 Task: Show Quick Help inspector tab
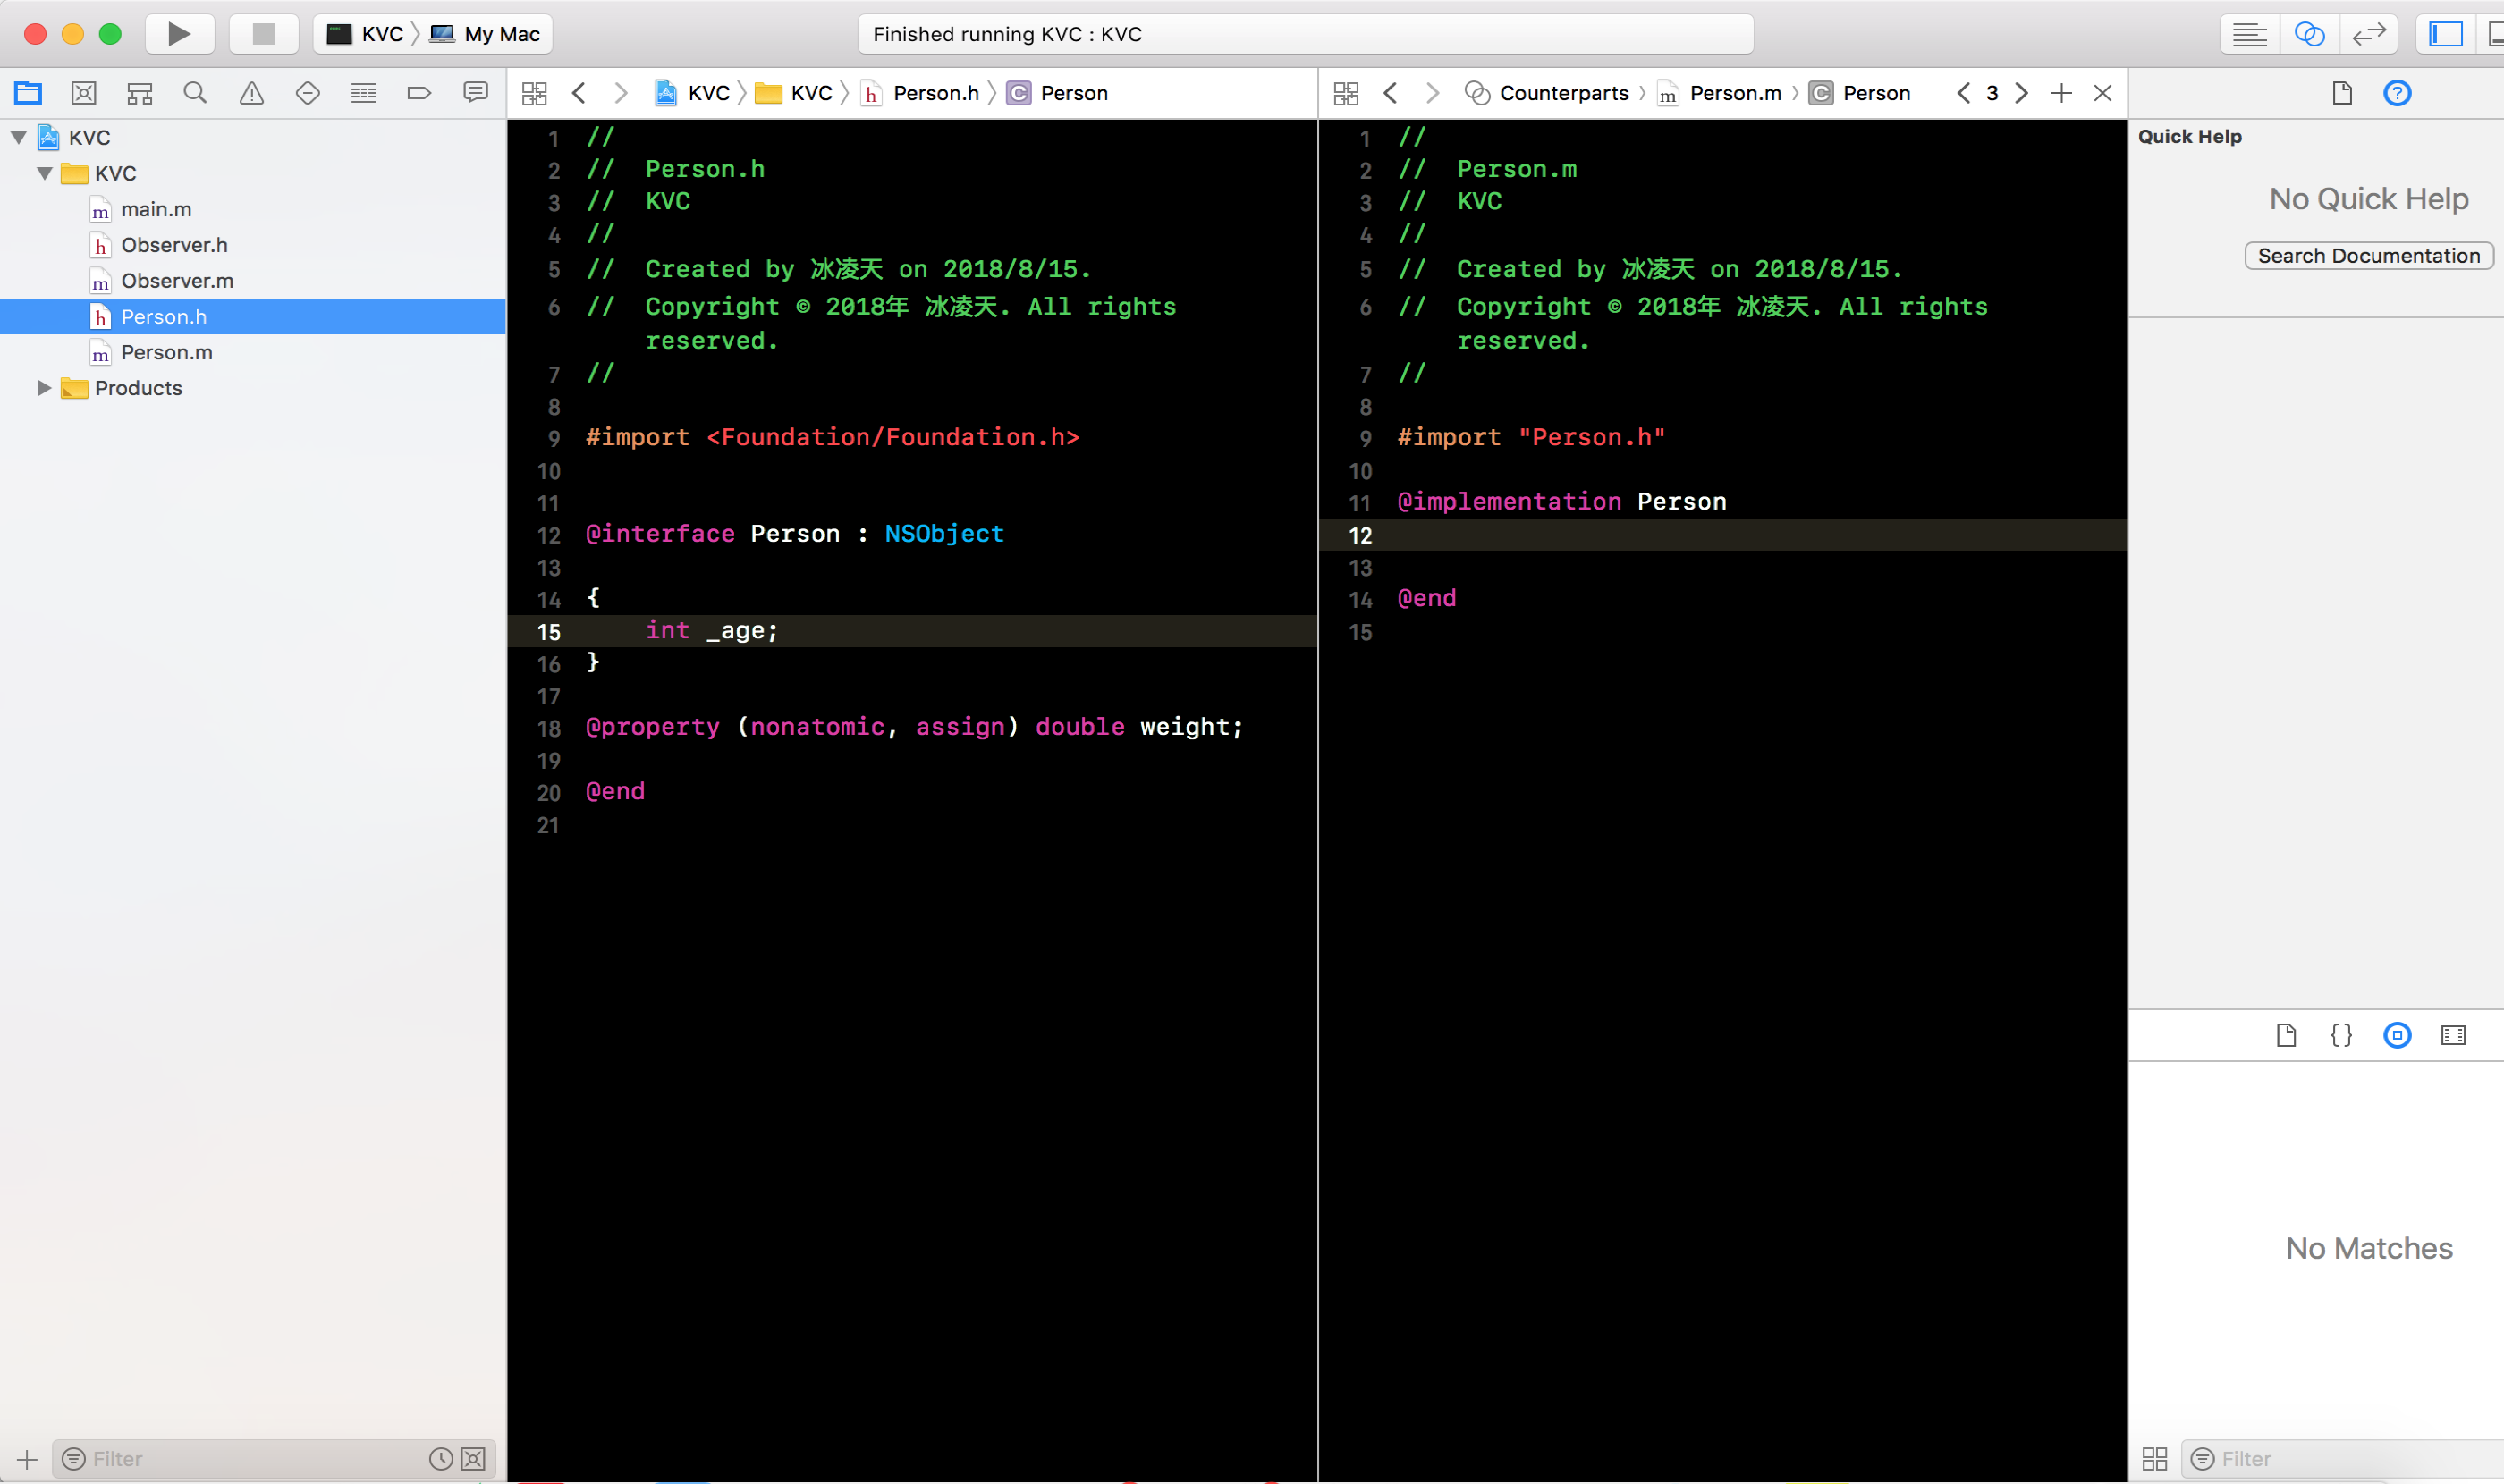click(2397, 93)
